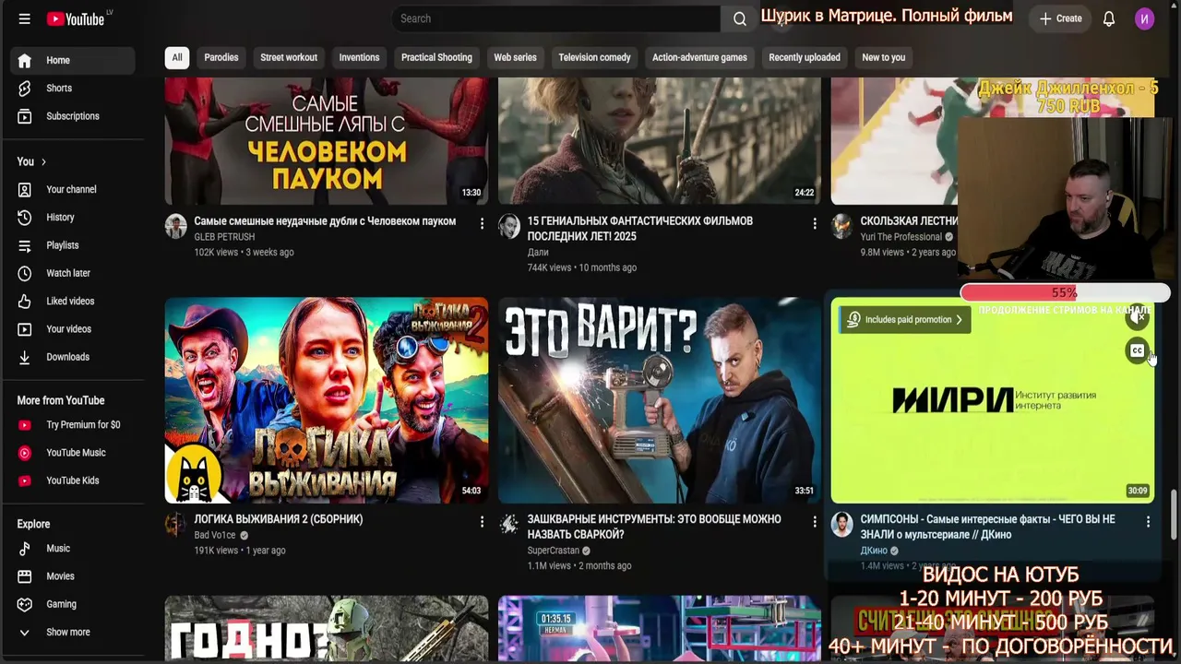Focus the Search input field
Viewport: 1181px width, 664px height.
point(556,18)
